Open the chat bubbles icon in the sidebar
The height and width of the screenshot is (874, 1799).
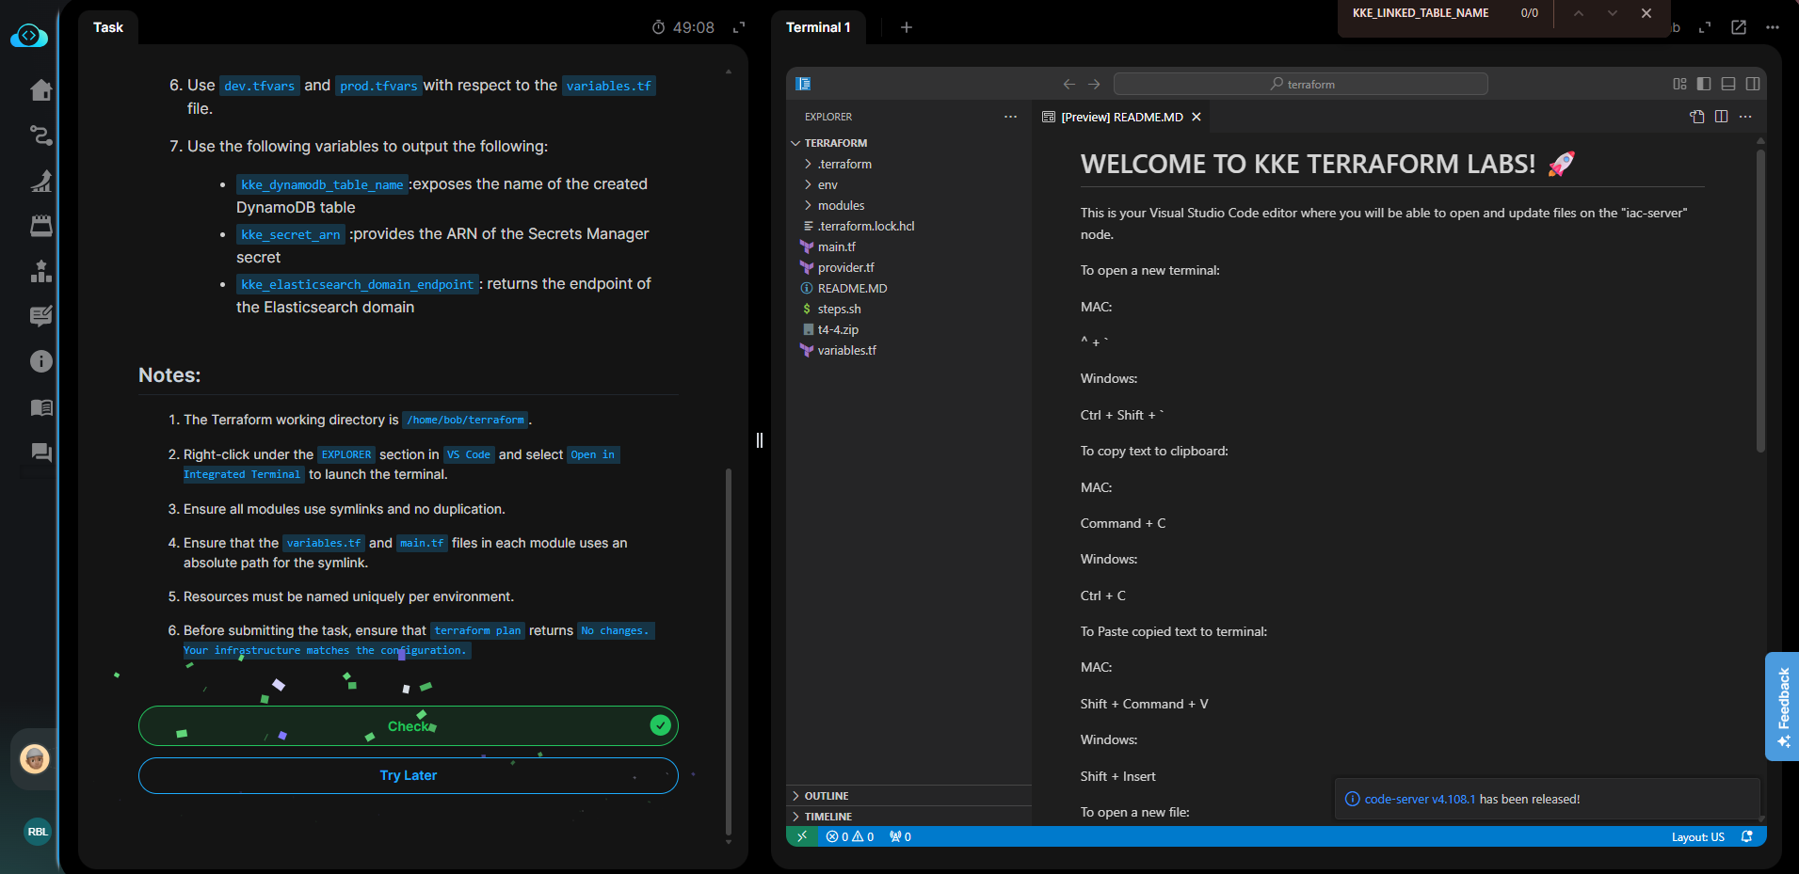tap(40, 453)
